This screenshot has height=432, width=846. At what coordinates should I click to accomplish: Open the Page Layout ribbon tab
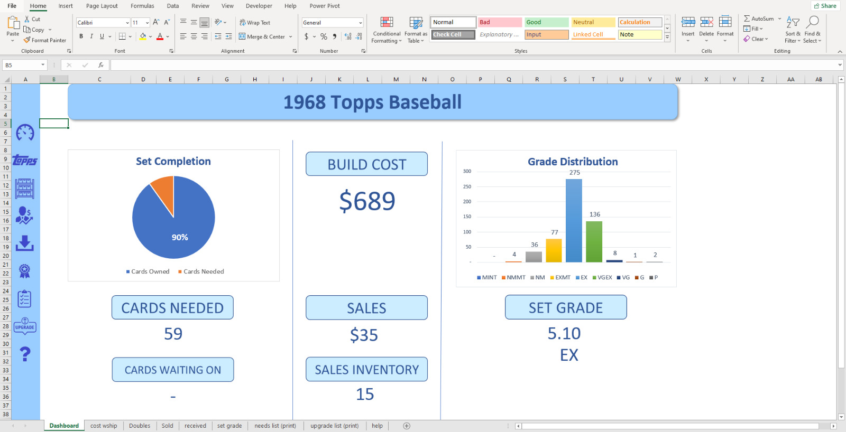pos(102,6)
